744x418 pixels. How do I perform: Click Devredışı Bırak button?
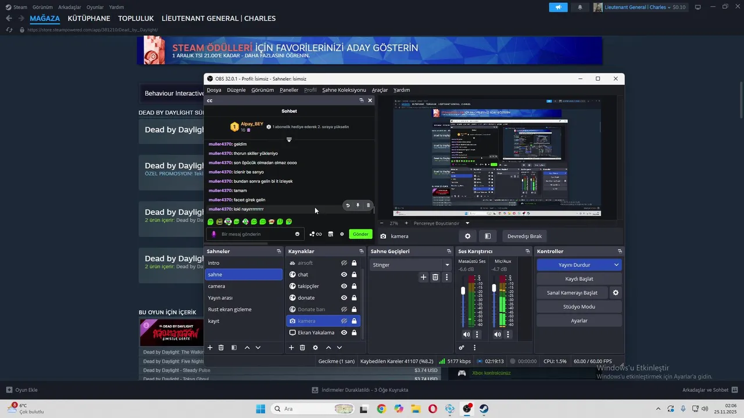click(x=524, y=236)
